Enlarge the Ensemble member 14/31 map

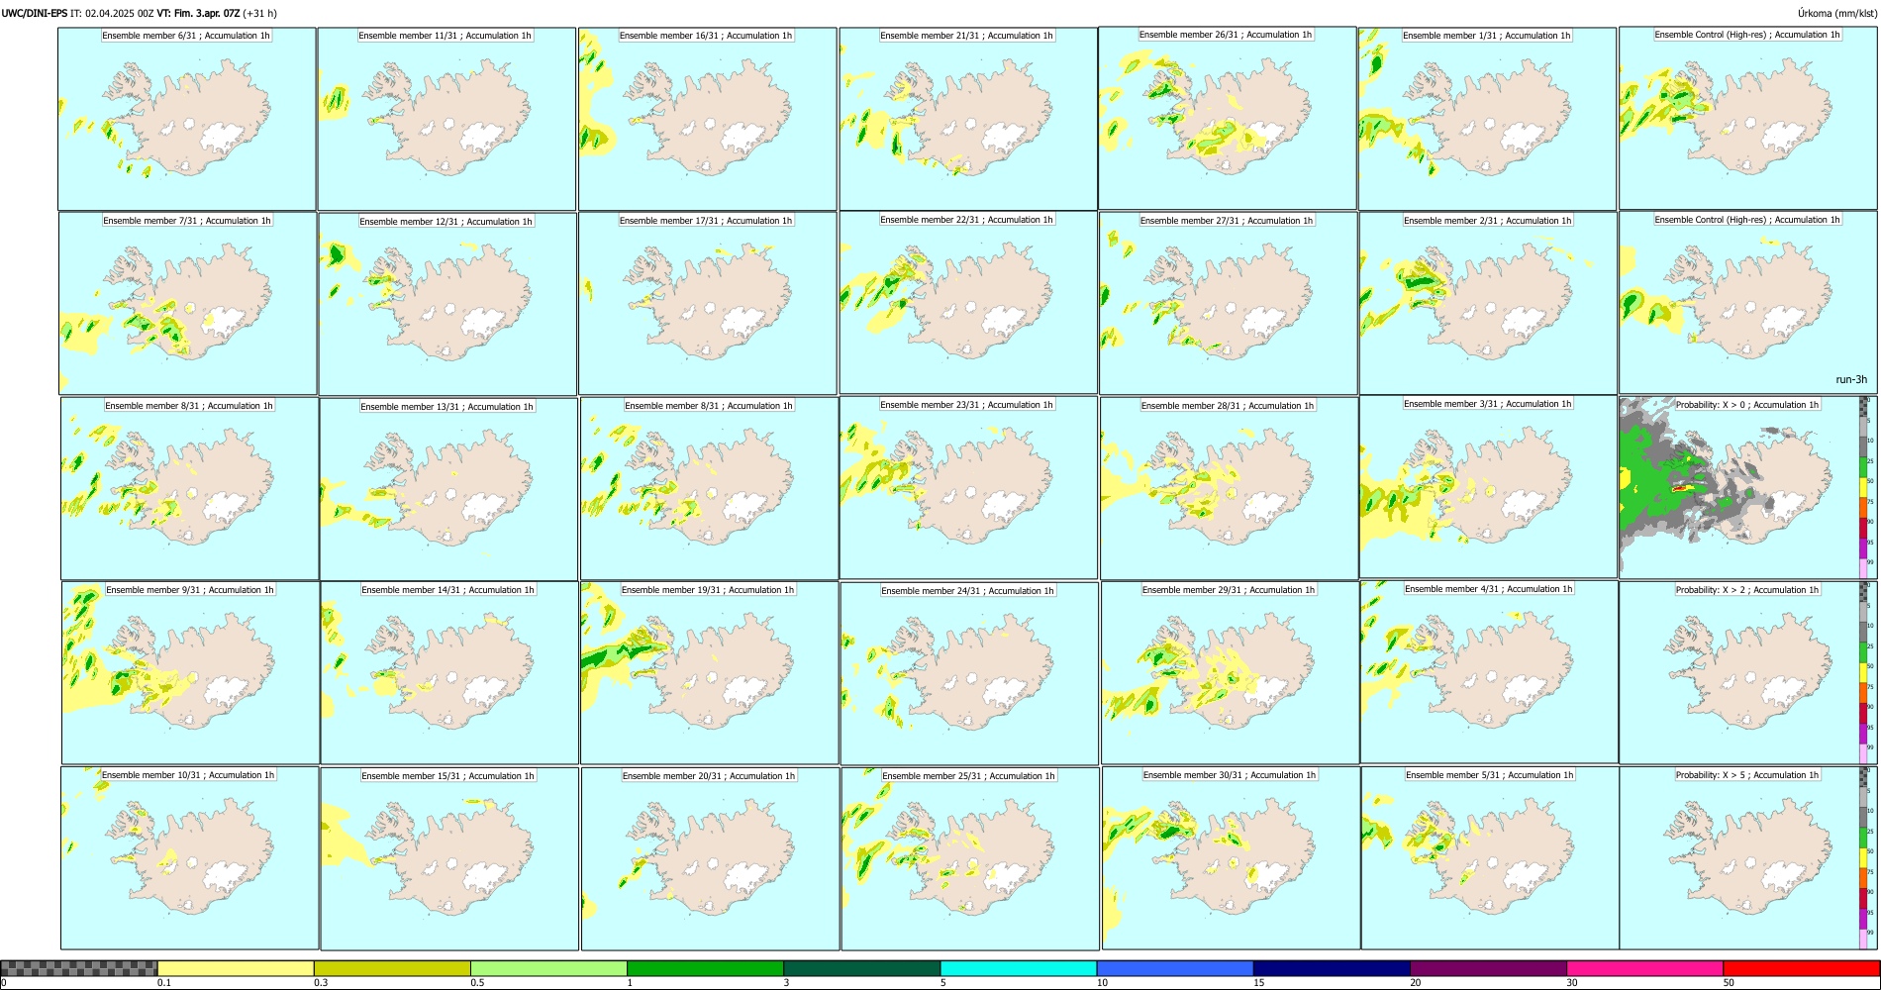[x=448, y=673]
